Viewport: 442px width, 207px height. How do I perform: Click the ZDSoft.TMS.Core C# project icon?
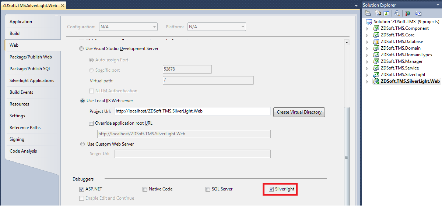point(376,35)
